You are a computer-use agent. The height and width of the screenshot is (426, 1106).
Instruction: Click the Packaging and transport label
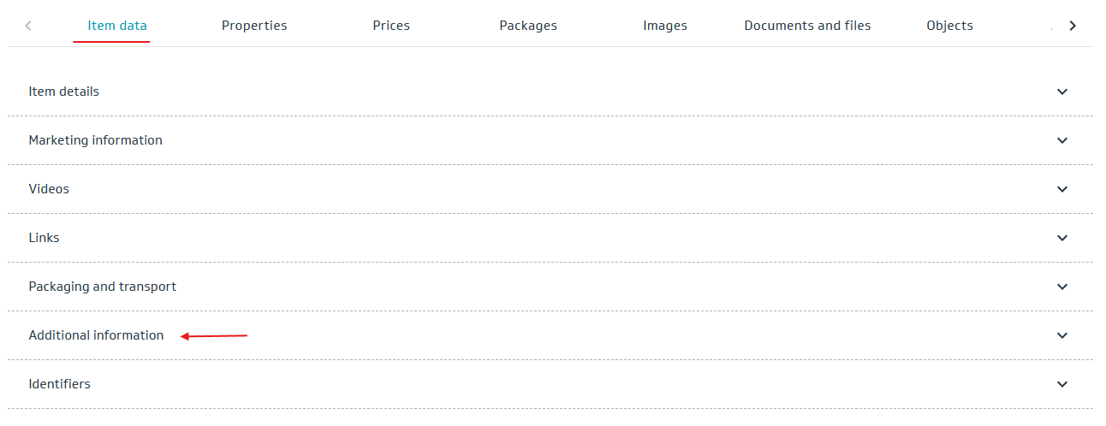(102, 287)
